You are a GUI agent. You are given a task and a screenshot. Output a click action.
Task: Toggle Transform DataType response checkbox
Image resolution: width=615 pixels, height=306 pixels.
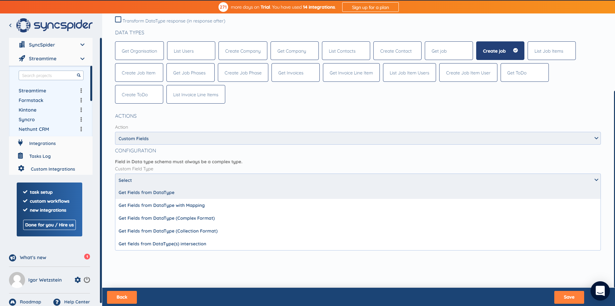118,20
